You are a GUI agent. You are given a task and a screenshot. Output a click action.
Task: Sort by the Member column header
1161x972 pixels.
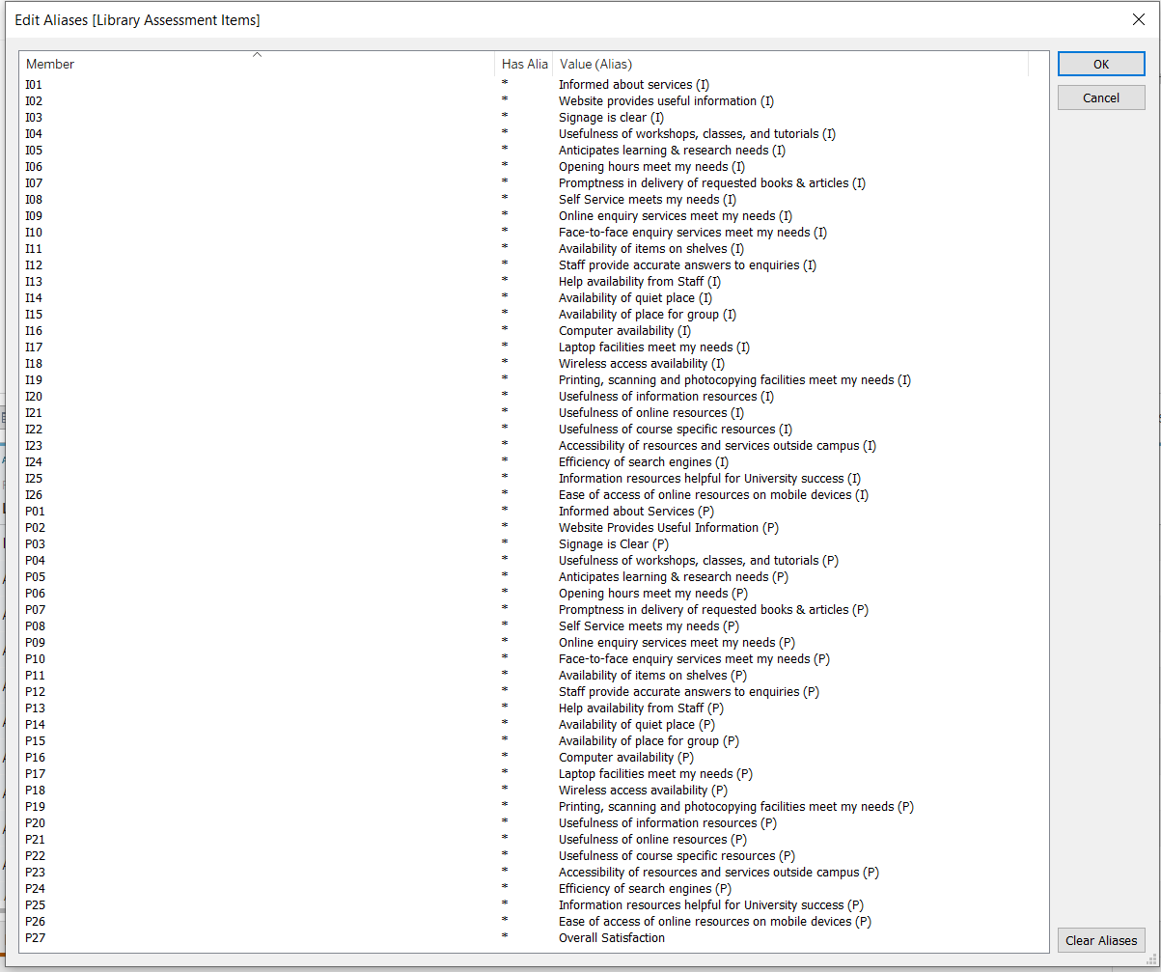[x=257, y=64]
